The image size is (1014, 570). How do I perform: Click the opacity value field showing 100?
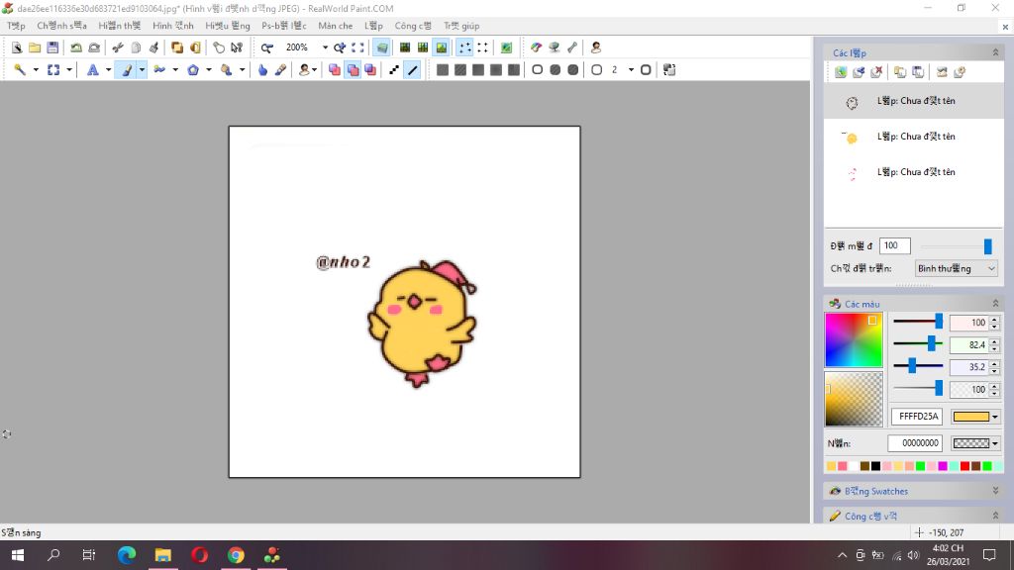[x=895, y=245]
